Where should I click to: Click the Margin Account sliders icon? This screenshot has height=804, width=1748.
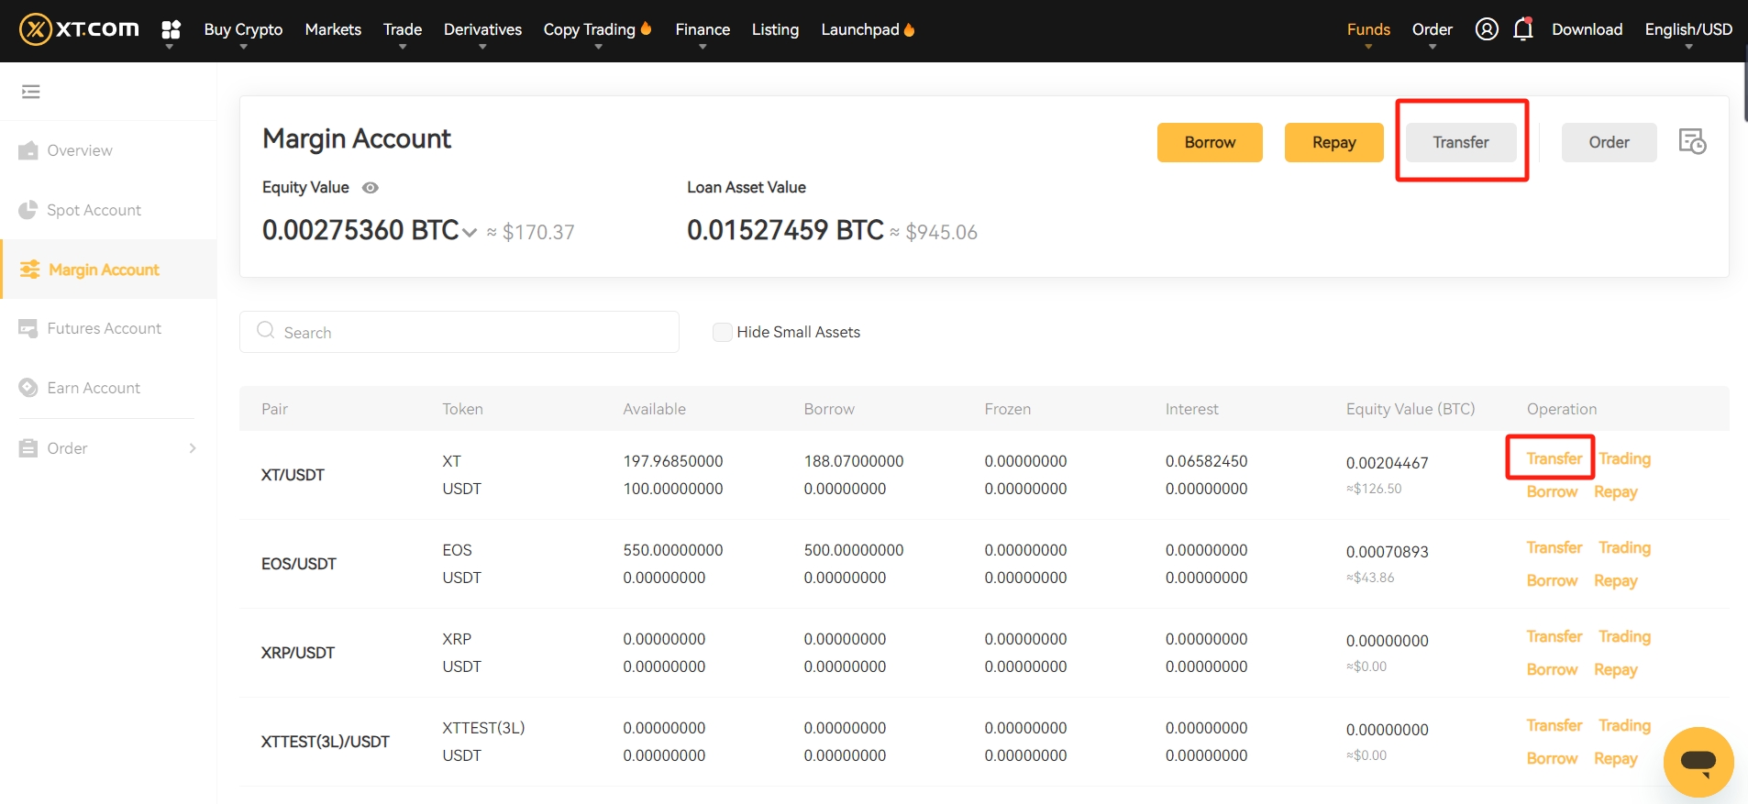(30, 270)
